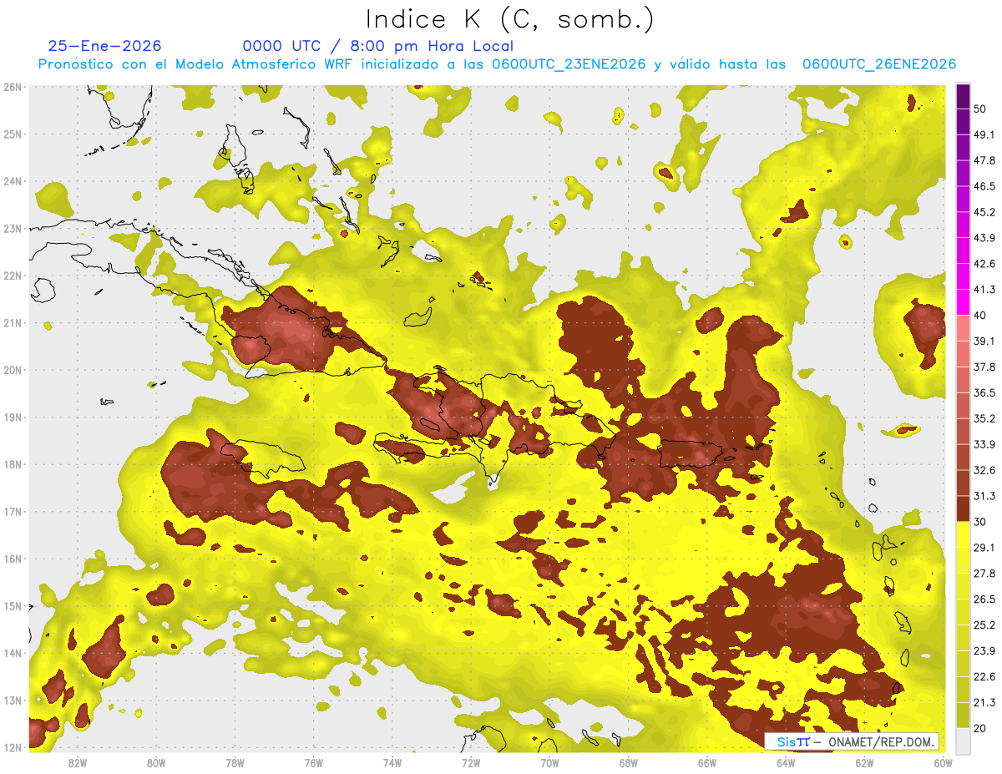The width and height of the screenshot is (1002, 774).
Task: Click the colorbar value "43.9"
Action: (984, 238)
